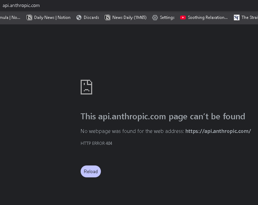Click the bold https://api.anthropic.com/ URL text
The image size is (258, 205).
(x=218, y=131)
